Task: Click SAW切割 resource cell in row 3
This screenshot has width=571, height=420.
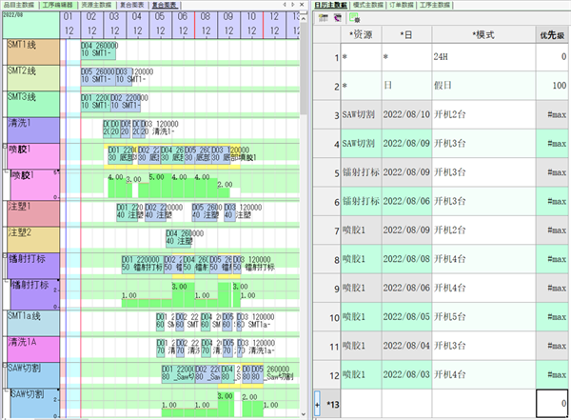Action: [361, 115]
